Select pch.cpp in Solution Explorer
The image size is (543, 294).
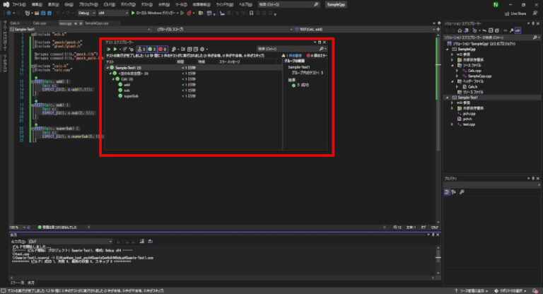pyautogui.click(x=469, y=114)
